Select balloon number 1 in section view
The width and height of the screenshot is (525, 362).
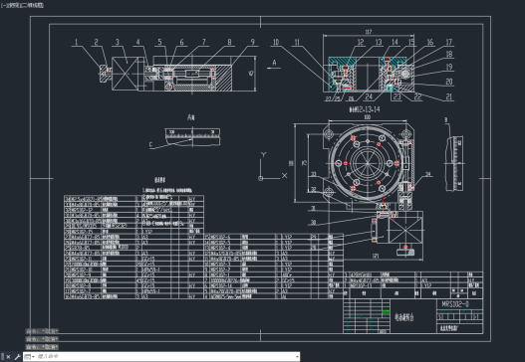pyautogui.click(x=76, y=42)
